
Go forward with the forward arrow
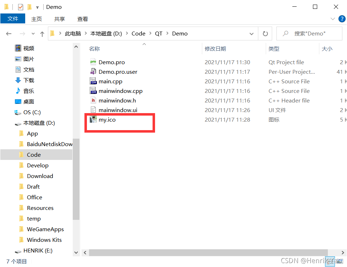coord(22,34)
